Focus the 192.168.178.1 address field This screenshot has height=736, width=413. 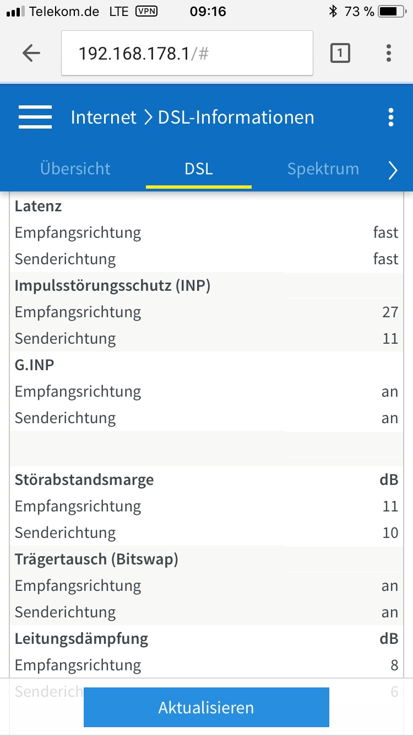click(x=187, y=54)
